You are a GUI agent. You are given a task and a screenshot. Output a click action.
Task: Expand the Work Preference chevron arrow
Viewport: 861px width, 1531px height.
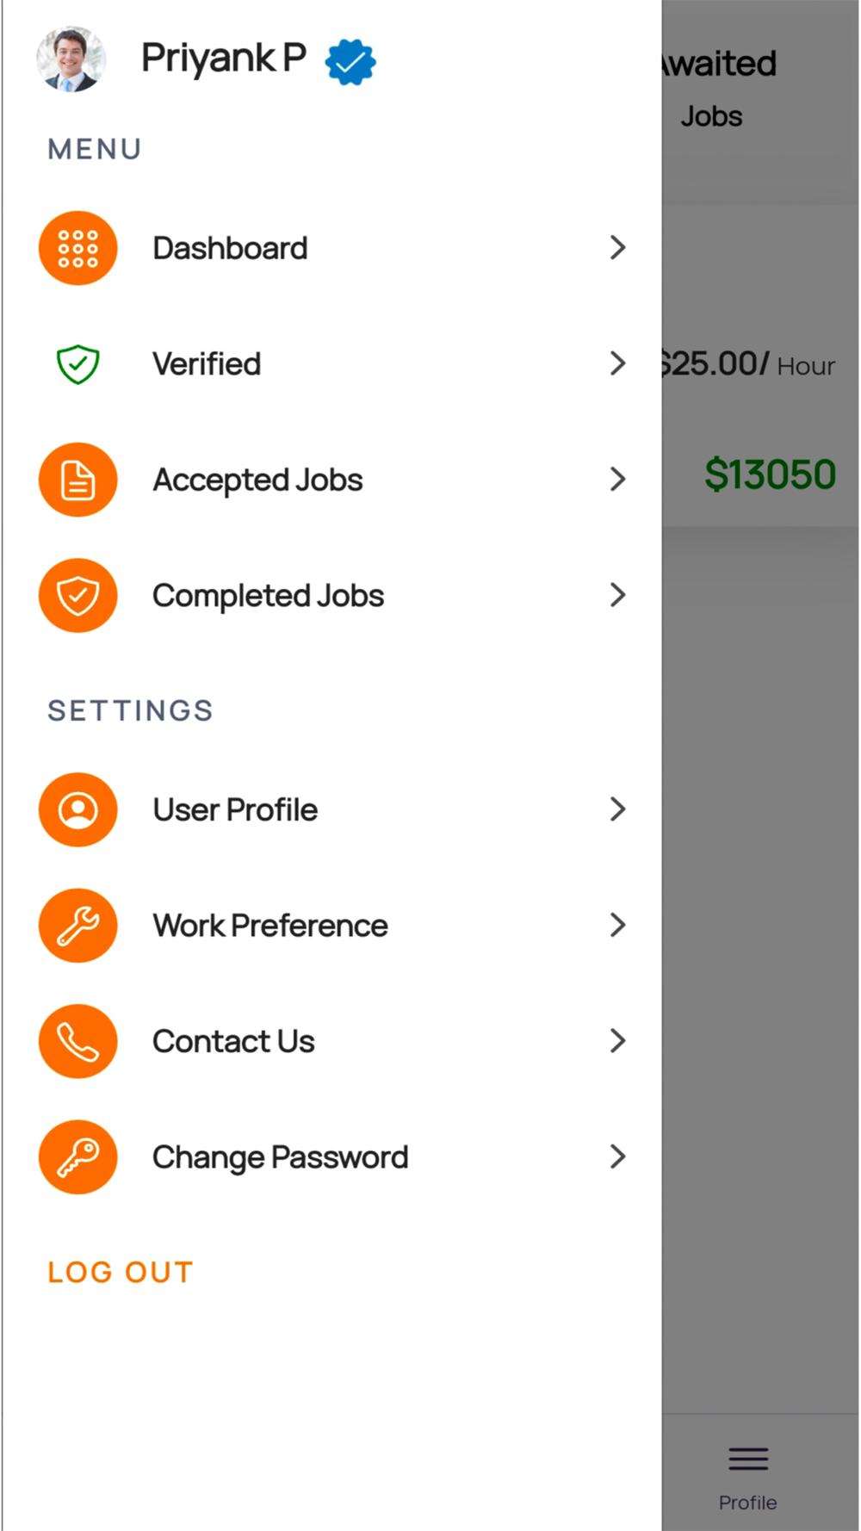coord(617,926)
